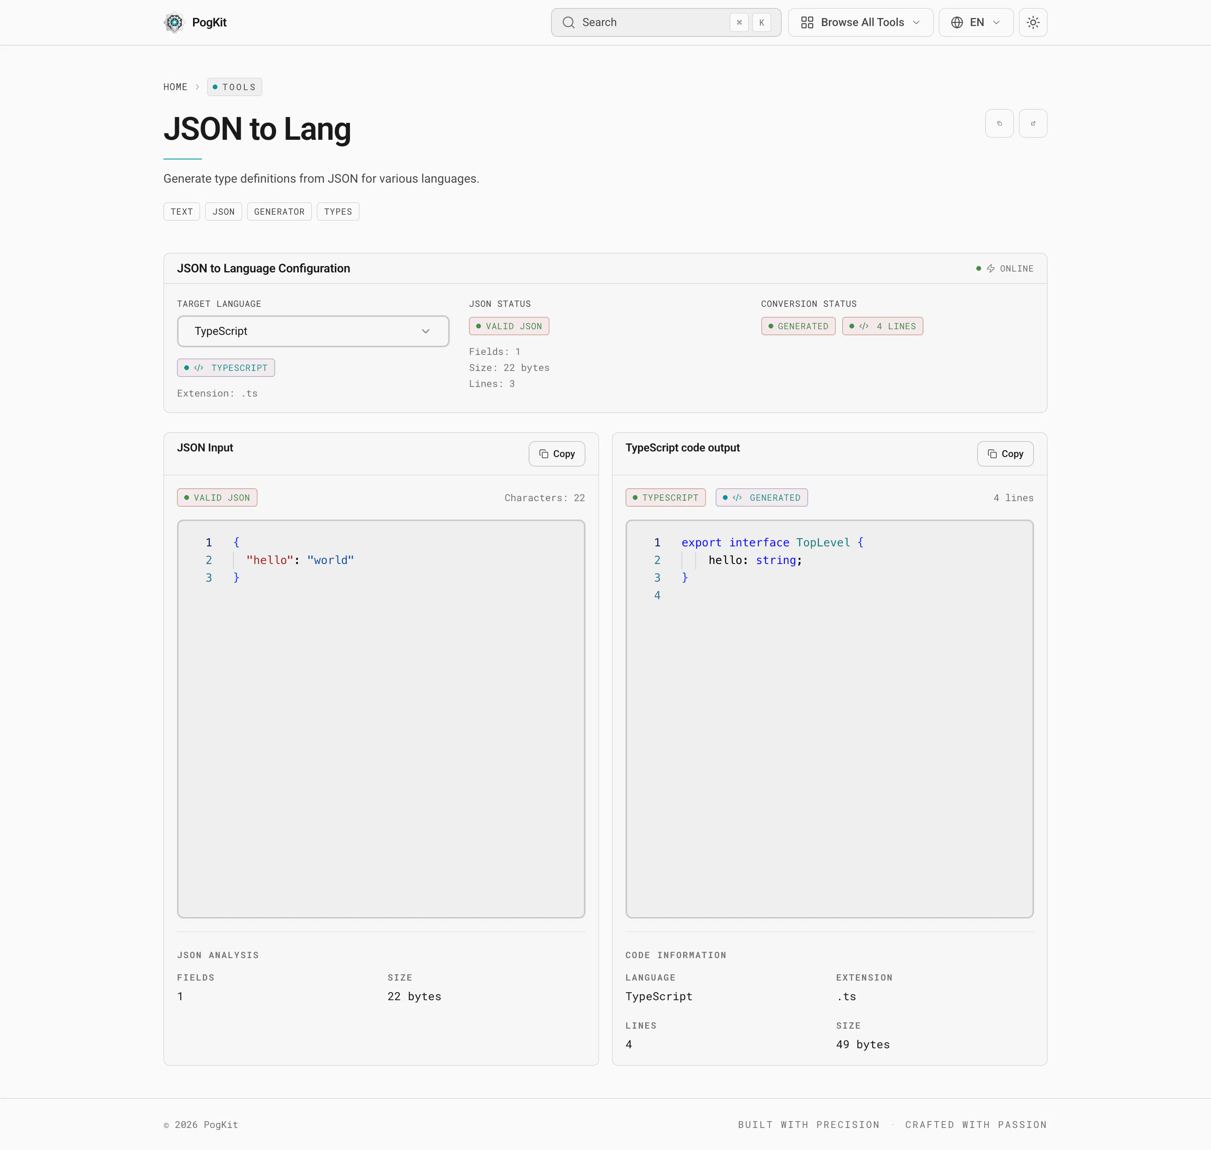Click "export interface TopLevel {" code line
1211x1150 pixels.
772,542
